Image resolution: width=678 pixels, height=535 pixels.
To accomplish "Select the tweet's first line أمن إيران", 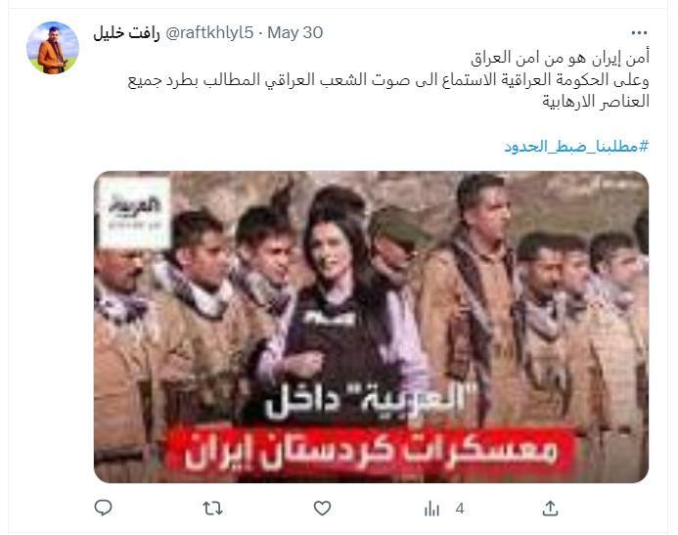I will click(560, 58).
